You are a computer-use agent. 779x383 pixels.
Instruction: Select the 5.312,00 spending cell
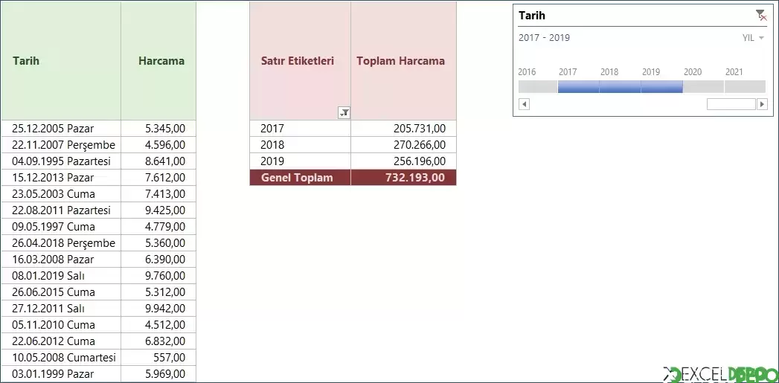pos(158,292)
